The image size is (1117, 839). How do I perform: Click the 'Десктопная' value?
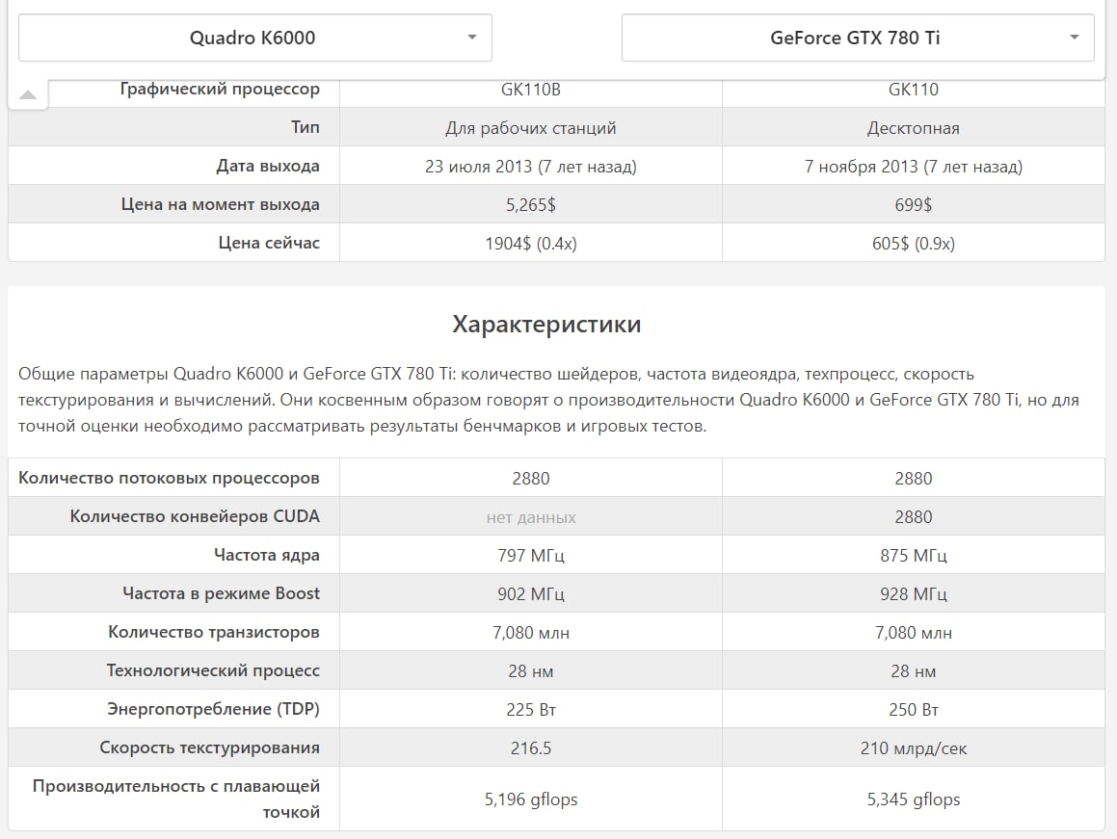(914, 128)
